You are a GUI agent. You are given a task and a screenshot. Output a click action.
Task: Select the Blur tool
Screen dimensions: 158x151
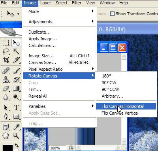tap(6, 97)
